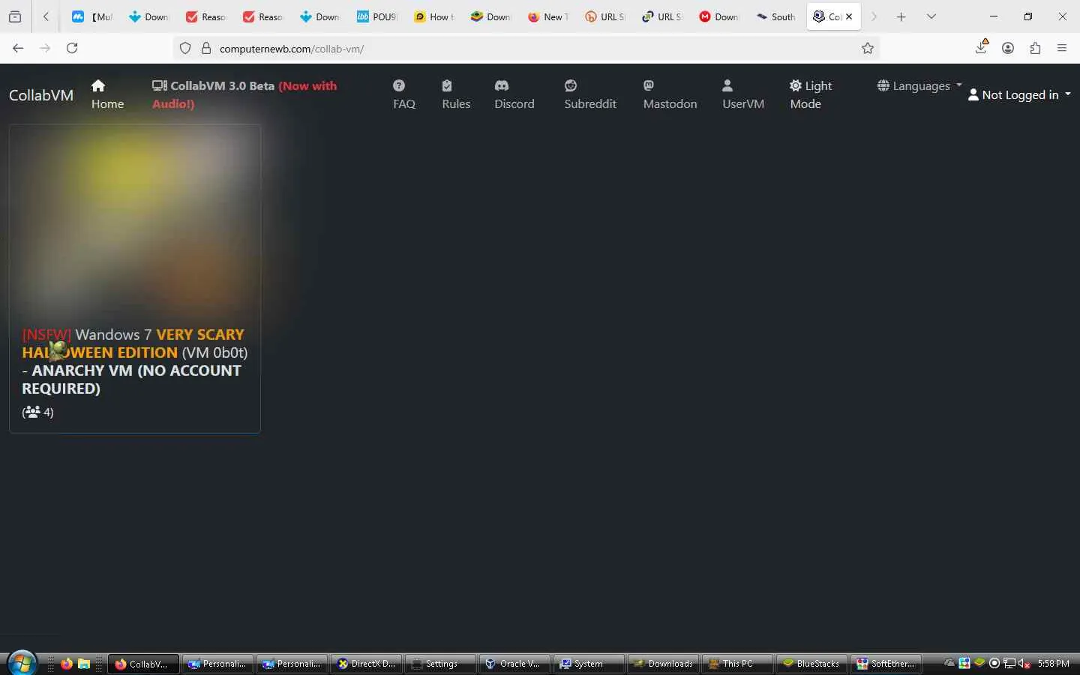Open the Firefox downloads panel icon

[981, 47]
